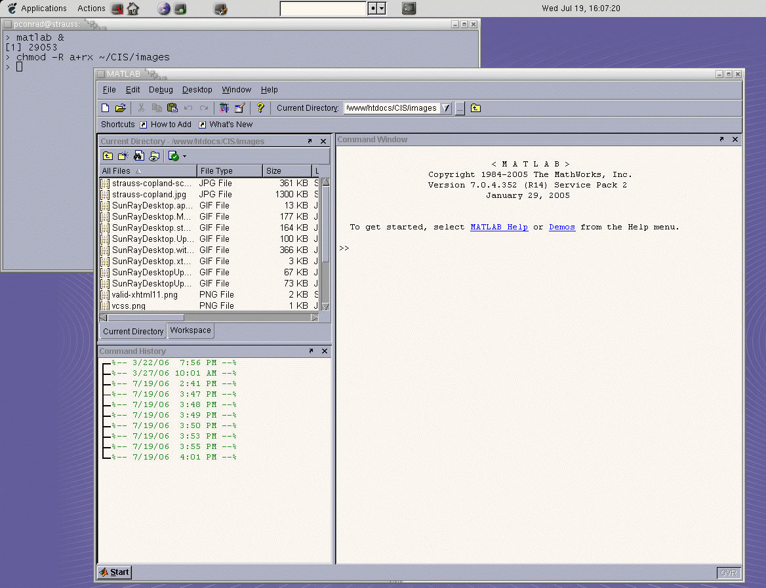
Task: Follow the Demos link
Action: pos(562,227)
